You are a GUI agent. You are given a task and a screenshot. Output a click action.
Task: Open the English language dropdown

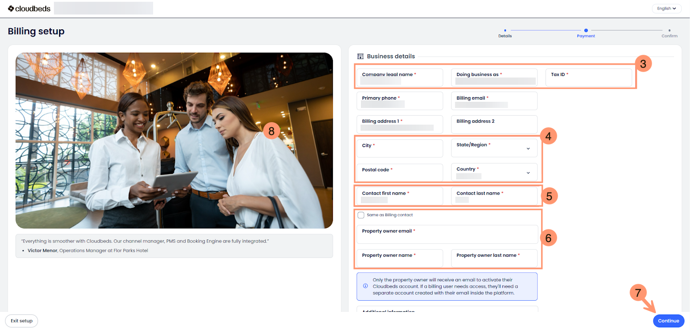(x=666, y=9)
